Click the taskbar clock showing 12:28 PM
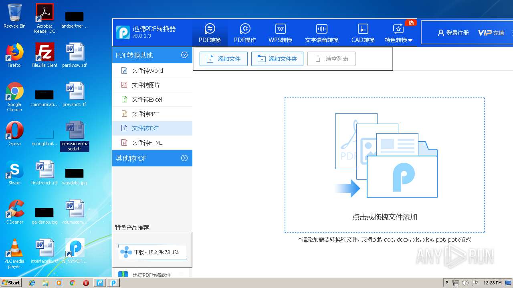 493,283
